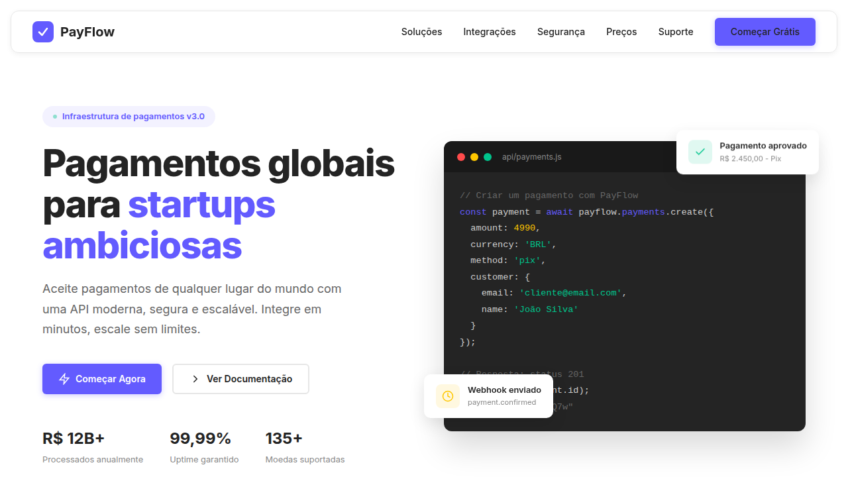Viewport: 848px width, 477px height.
Task: Open Ver Documentação
Action: [x=240, y=378]
